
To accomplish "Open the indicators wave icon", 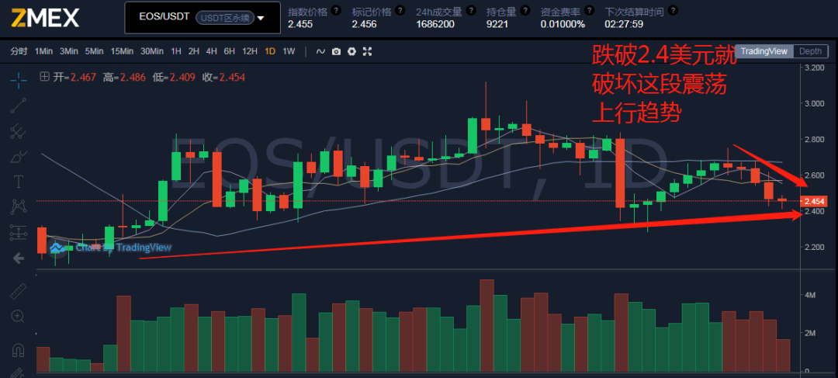I will tap(320, 51).
